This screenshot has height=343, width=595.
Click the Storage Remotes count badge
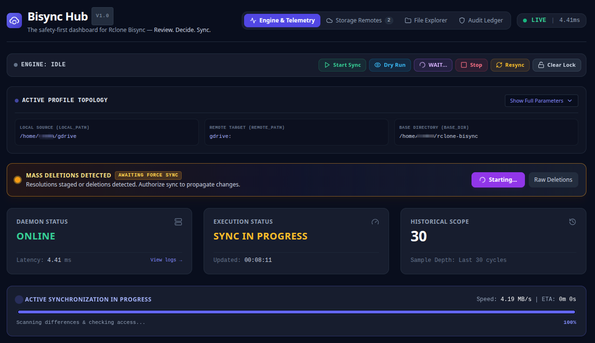pos(389,21)
